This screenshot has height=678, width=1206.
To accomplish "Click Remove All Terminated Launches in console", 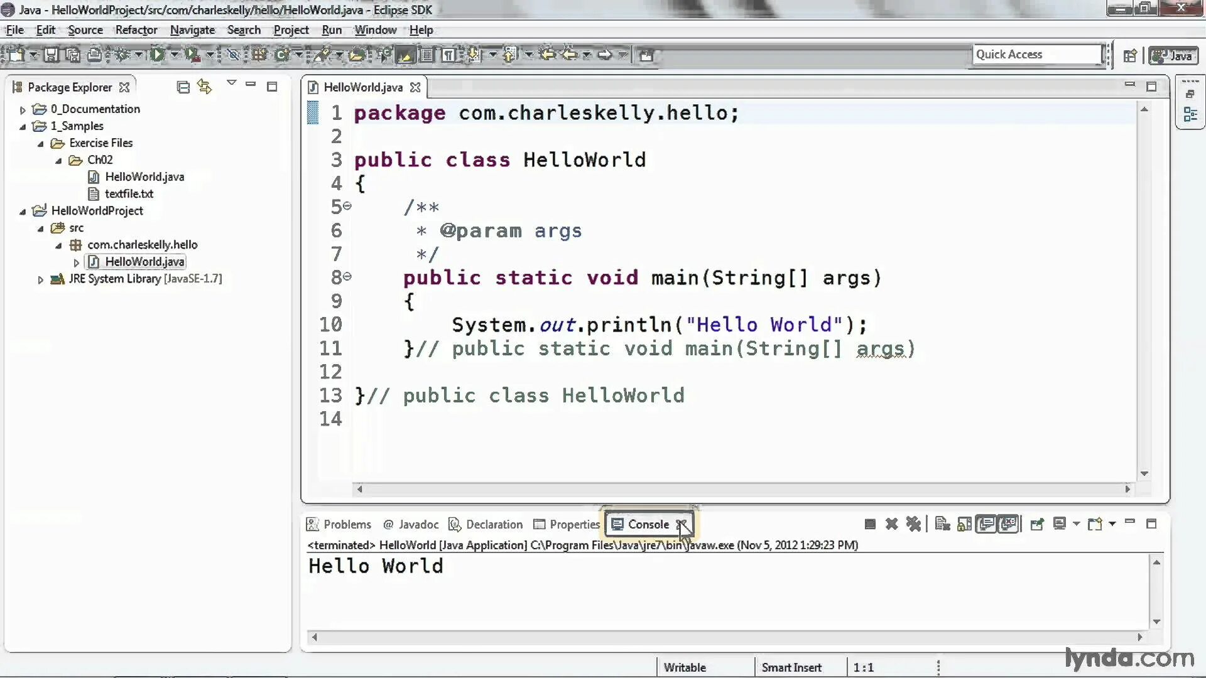I will click(913, 524).
